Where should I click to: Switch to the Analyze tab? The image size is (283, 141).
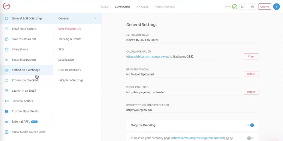[x=142, y=7]
